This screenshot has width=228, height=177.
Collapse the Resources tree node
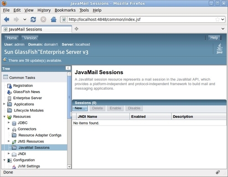click(x=4, y=116)
